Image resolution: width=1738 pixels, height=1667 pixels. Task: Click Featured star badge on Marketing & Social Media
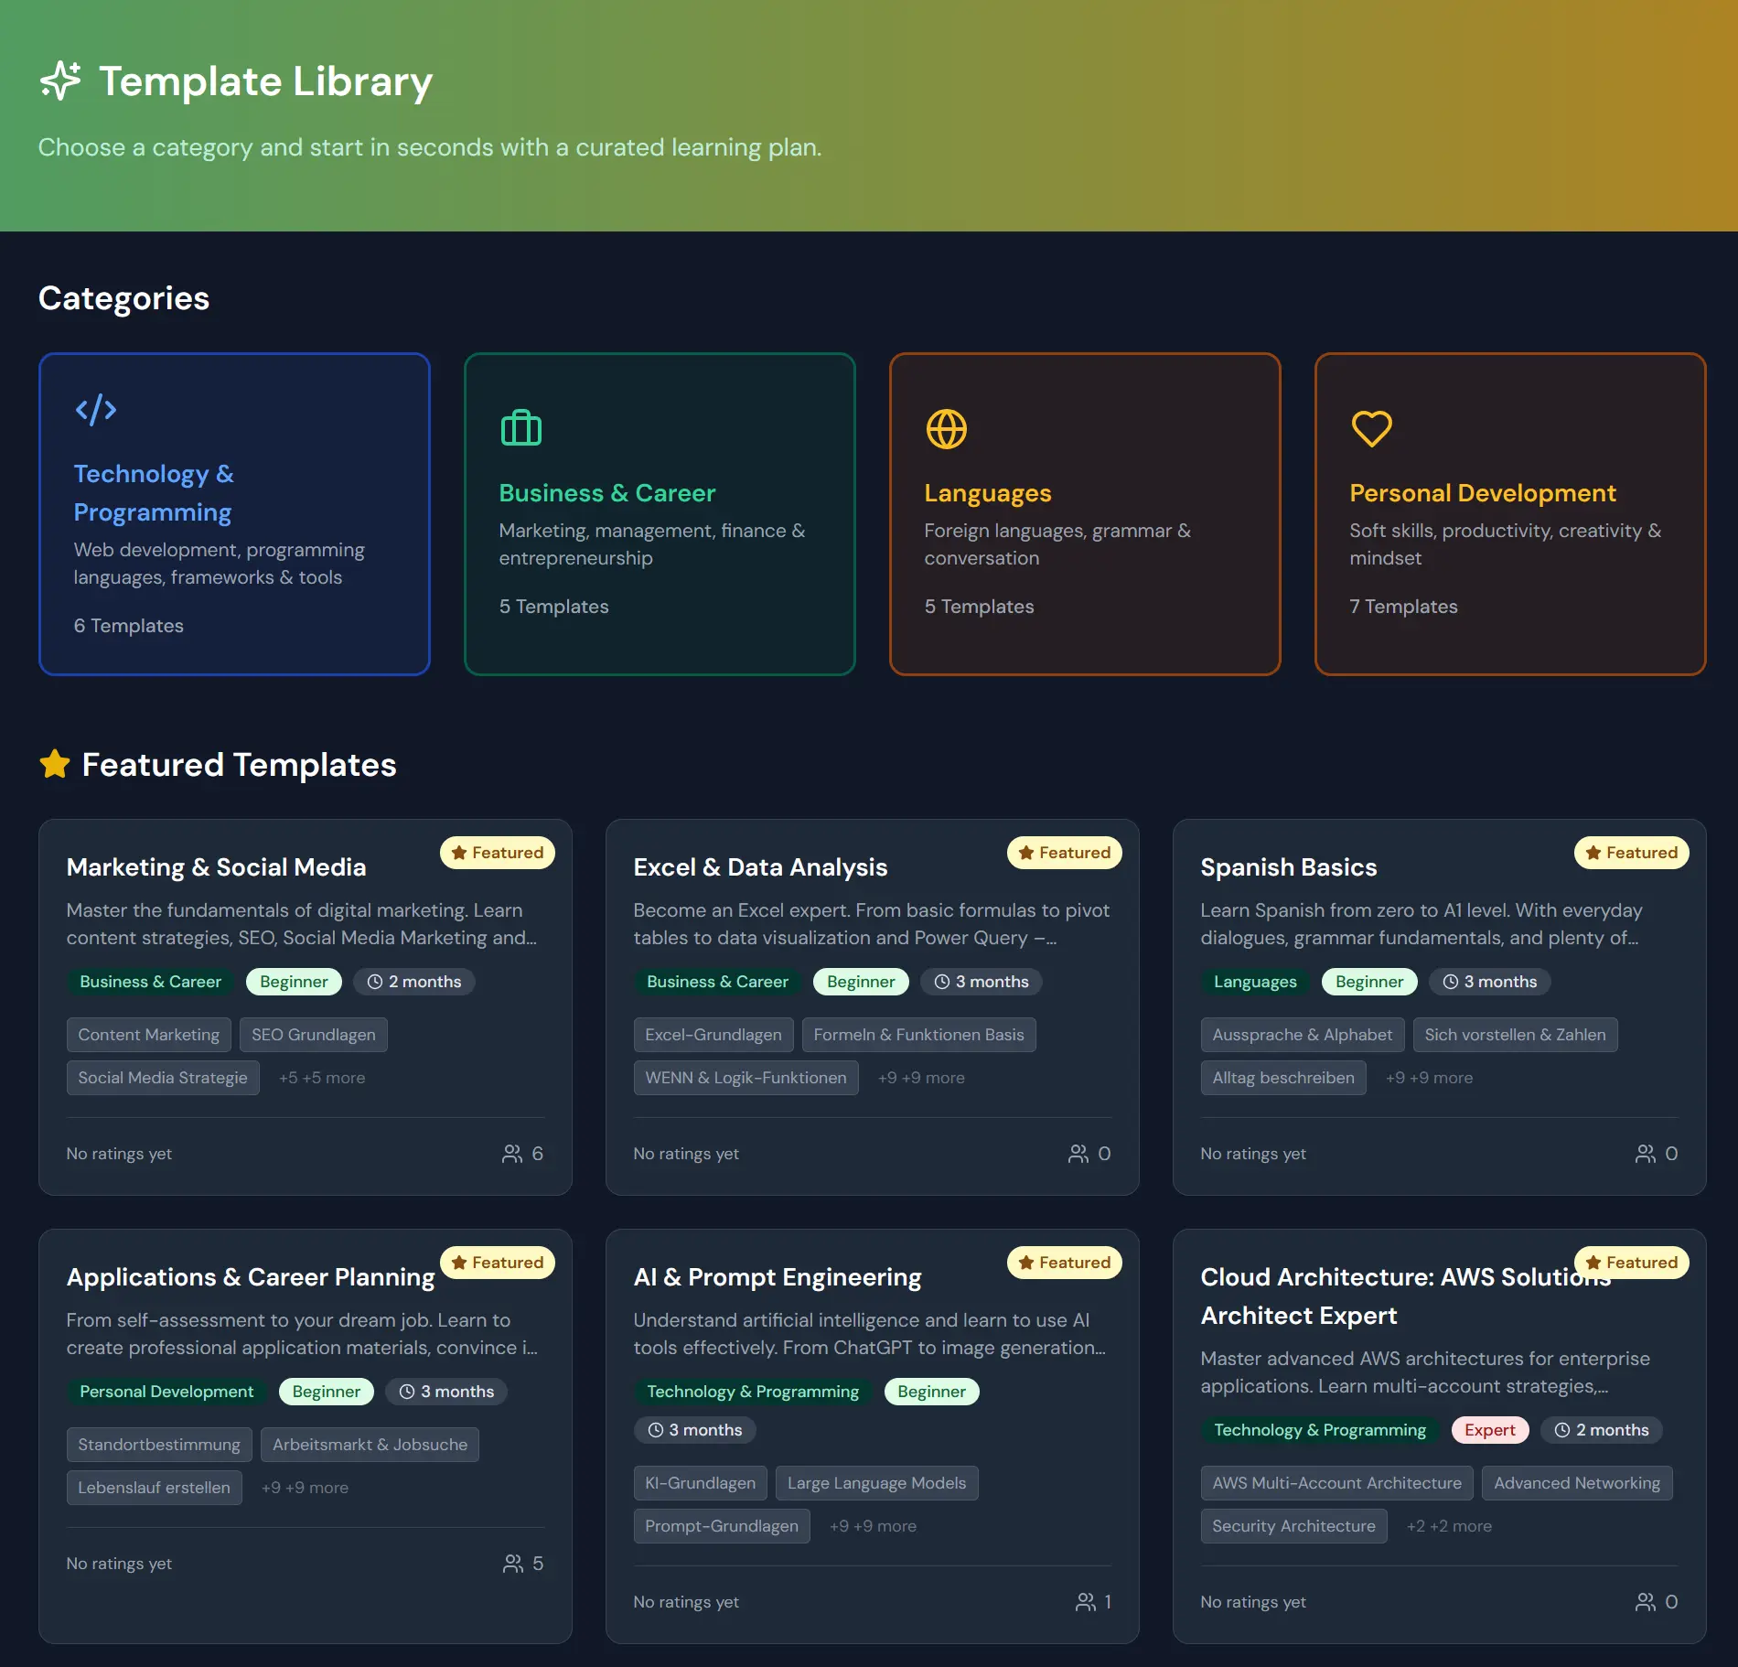coord(498,853)
